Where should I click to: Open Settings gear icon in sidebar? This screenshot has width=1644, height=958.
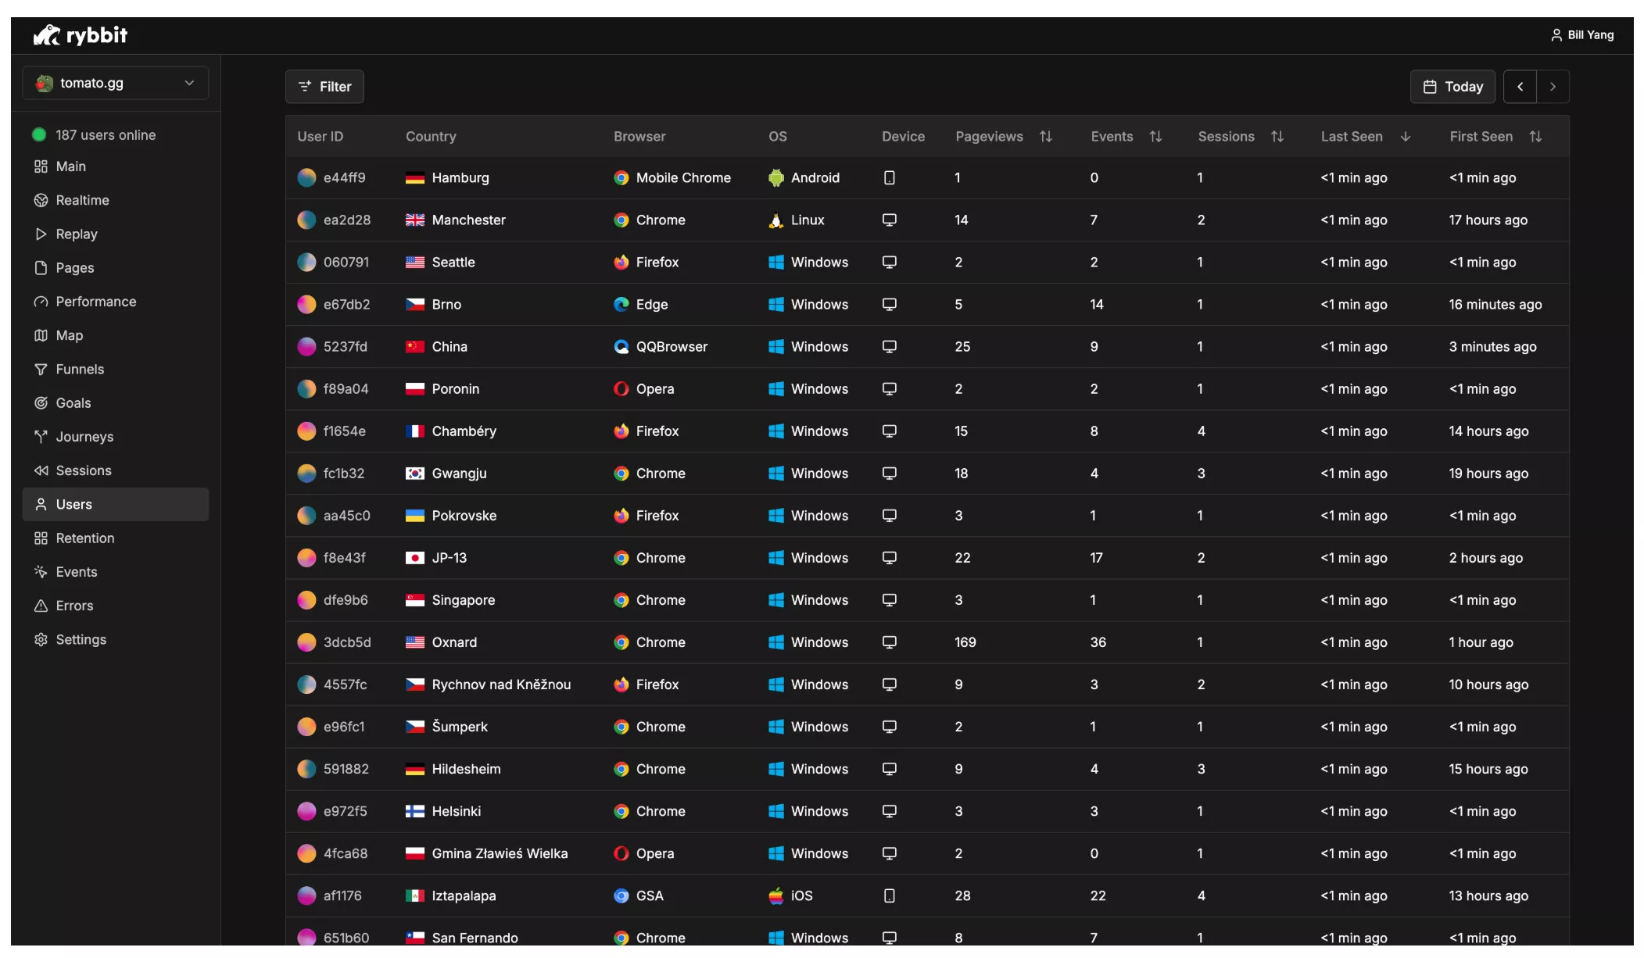(x=41, y=639)
